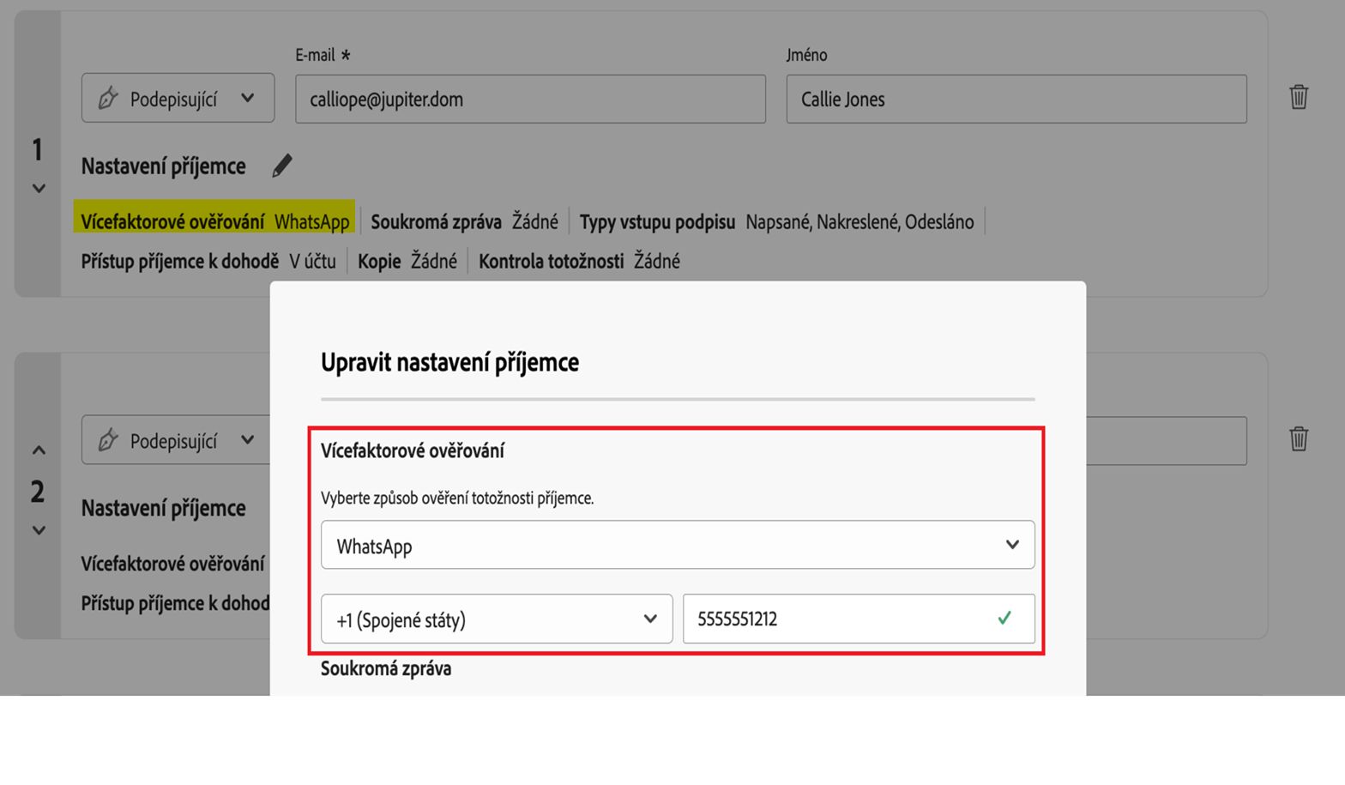Open the +1 (Spojené státy) country code dropdown
The width and height of the screenshot is (1345, 785).
pyautogui.click(x=497, y=619)
